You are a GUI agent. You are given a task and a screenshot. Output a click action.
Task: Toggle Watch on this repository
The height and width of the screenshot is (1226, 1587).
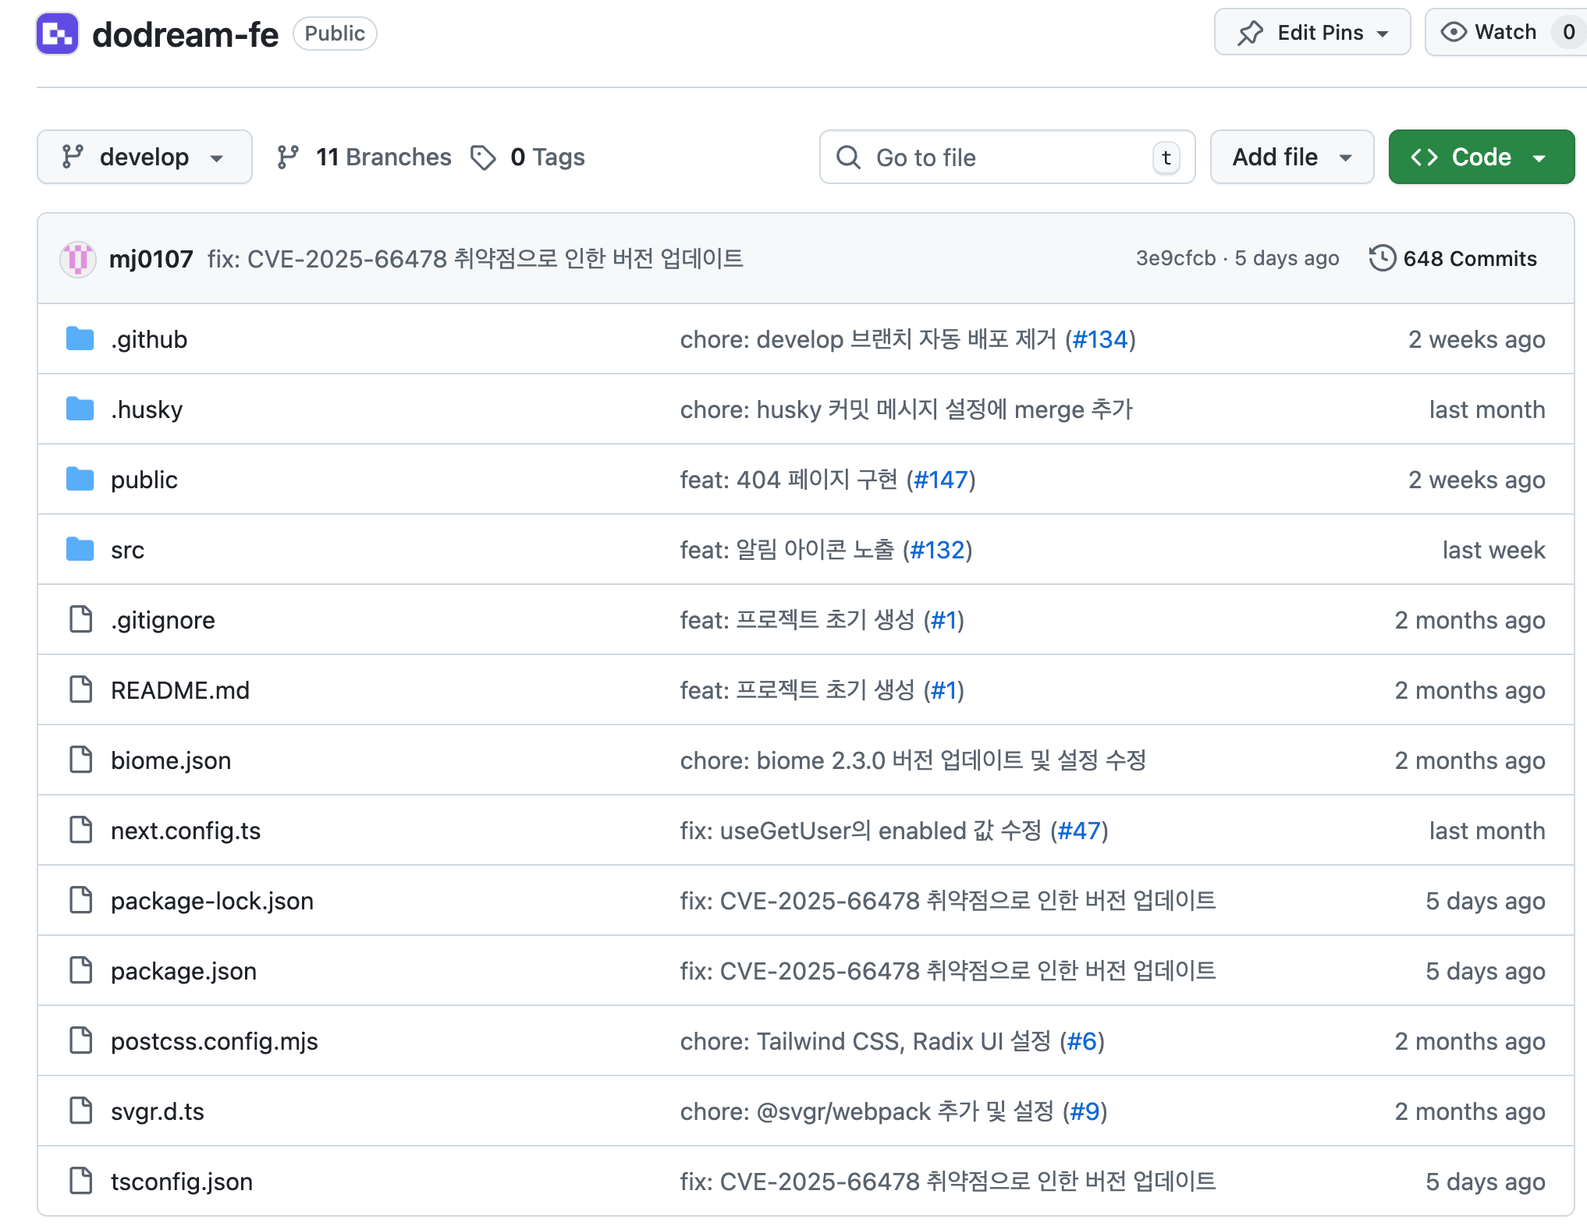[1490, 32]
